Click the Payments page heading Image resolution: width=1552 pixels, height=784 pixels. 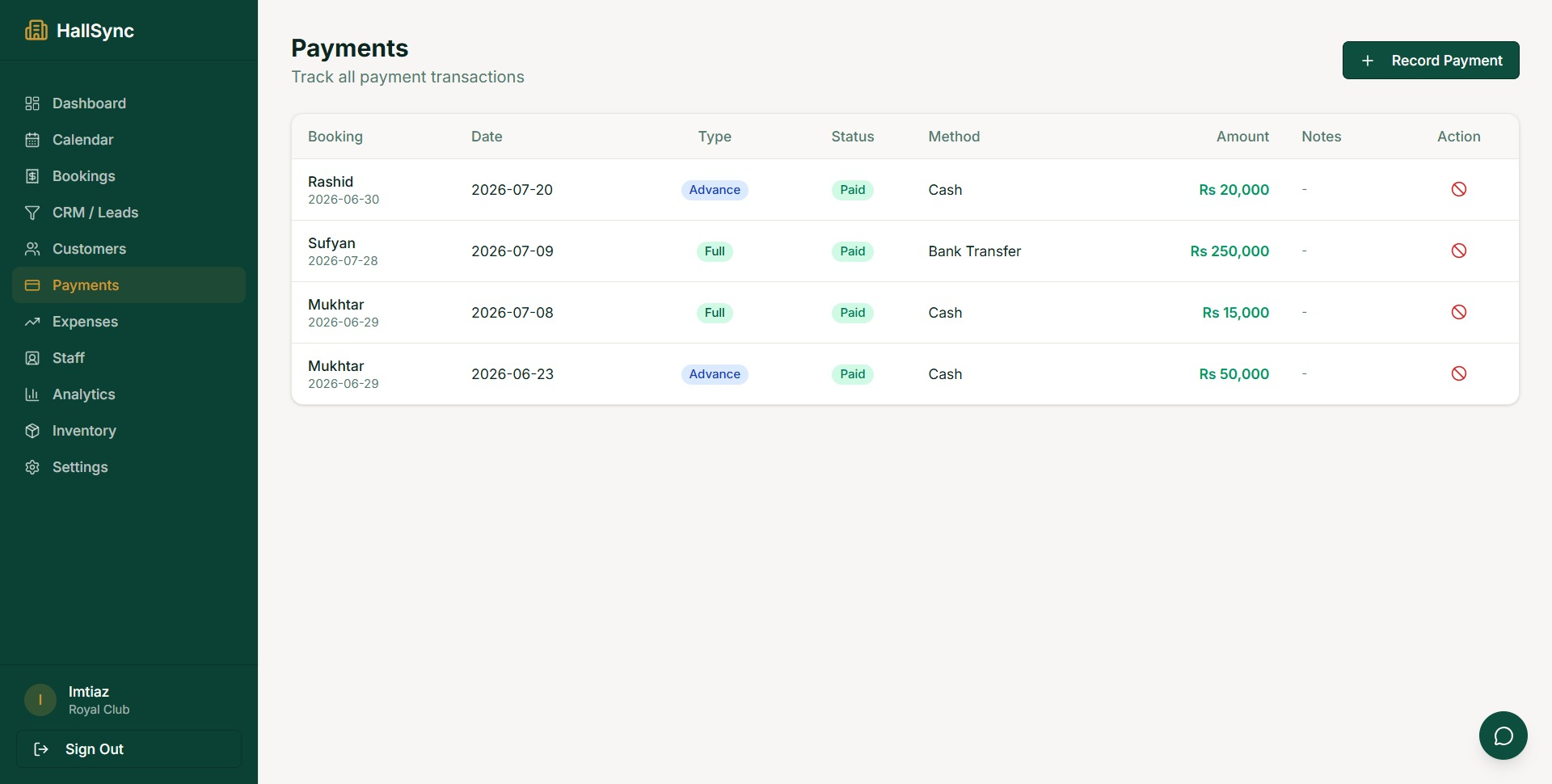(x=349, y=48)
